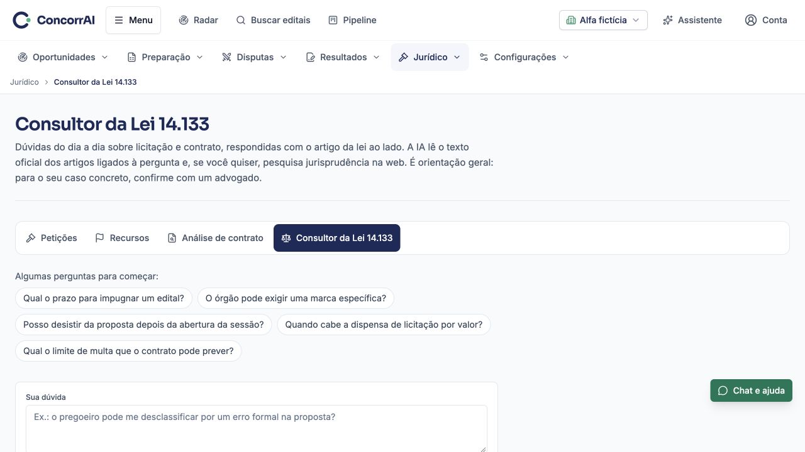Click the Recursos flag icon
This screenshot has height=452, width=805.
[x=99, y=238]
